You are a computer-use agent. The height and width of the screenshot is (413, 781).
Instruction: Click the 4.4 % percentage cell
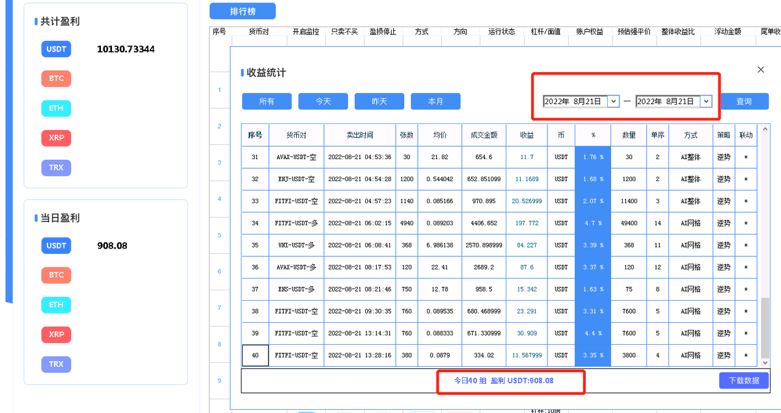(x=593, y=334)
